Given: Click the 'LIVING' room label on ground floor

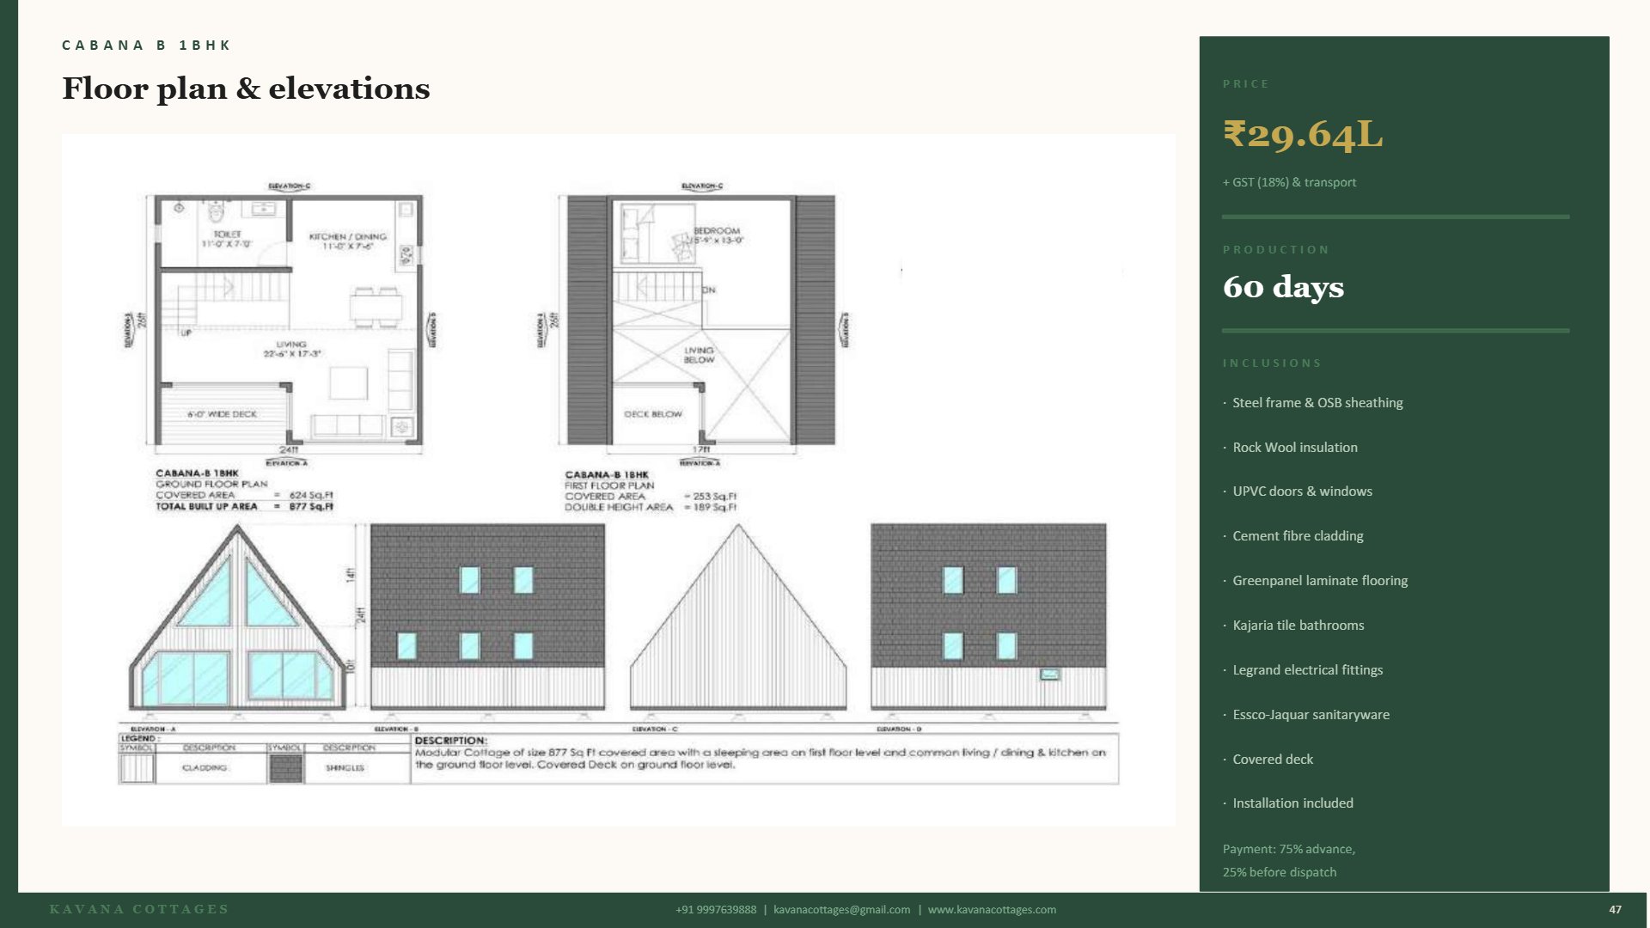Looking at the screenshot, I should pos(291,345).
